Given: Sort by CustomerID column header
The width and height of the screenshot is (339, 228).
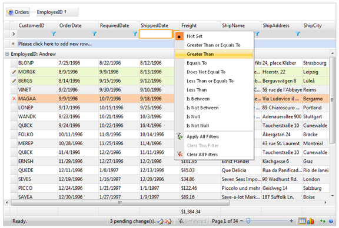Looking at the screenshot, I should click(x=38, y=25).
